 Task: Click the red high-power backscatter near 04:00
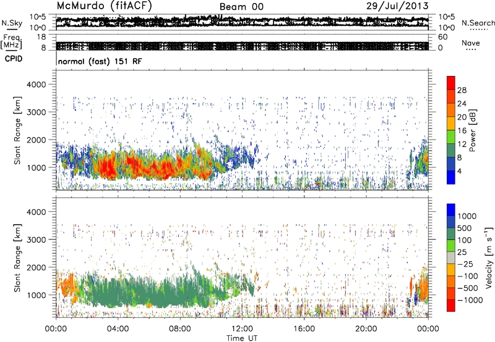[x=109, y=167]
